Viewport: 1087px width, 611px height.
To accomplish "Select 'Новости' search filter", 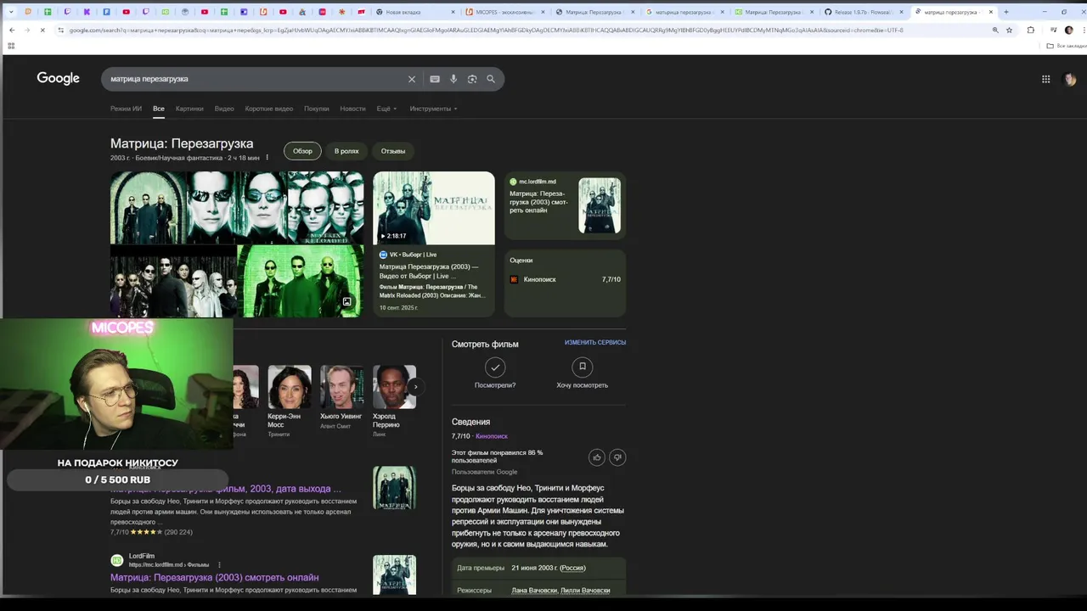I will click(x=352, y=109).
